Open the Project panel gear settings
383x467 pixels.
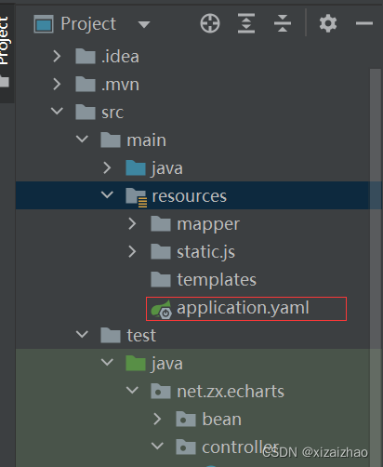click(x=328, y=23)
